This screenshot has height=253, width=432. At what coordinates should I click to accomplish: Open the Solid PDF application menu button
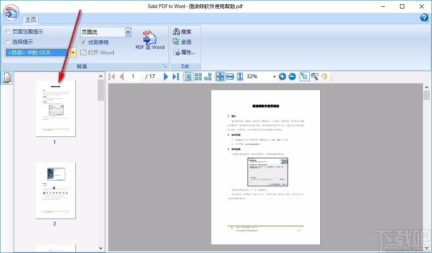12,12
